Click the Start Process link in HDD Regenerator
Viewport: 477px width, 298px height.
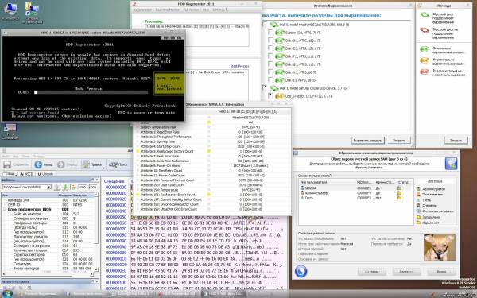239,66
